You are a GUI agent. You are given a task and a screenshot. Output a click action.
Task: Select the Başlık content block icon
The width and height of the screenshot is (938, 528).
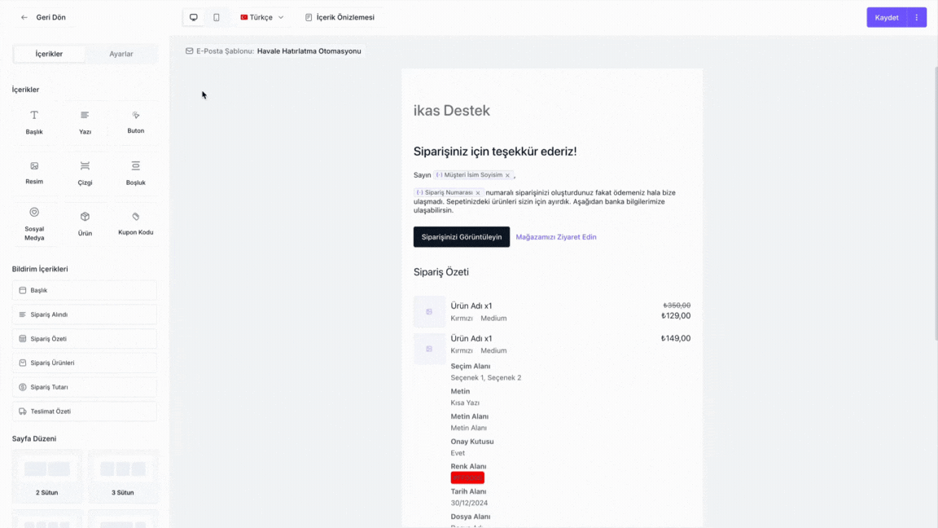coord(34,116)
